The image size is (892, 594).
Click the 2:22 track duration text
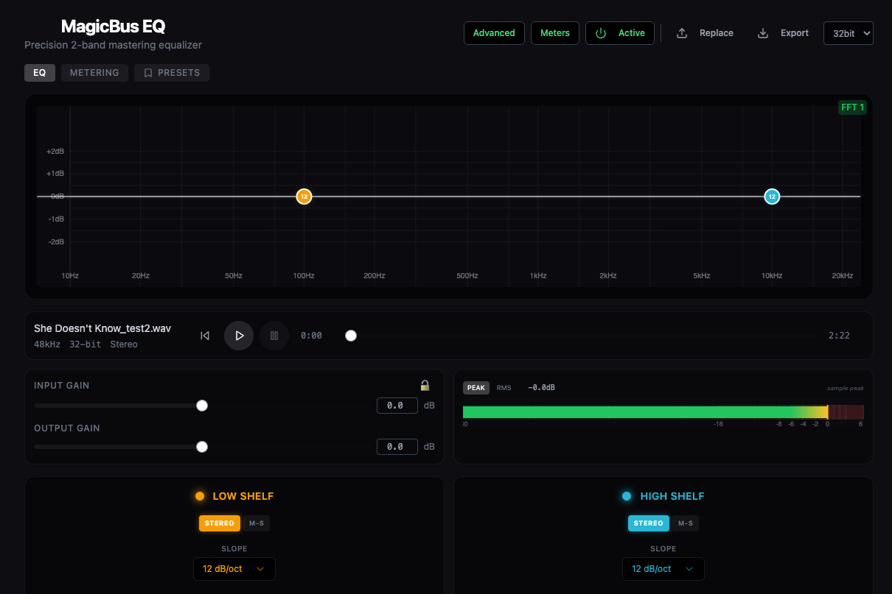pyautogui.click(x=839, y=336)
